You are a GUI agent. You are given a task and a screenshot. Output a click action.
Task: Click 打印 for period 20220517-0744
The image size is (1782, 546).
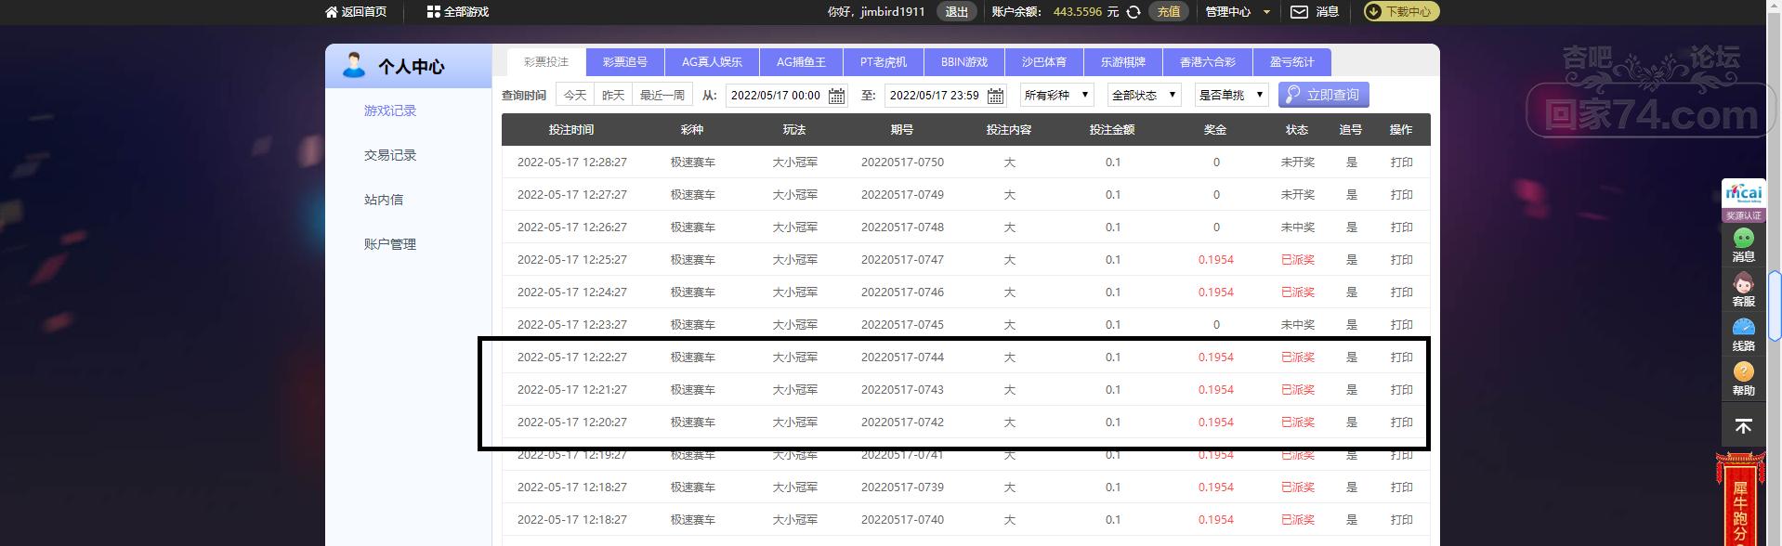[1401, 357]
